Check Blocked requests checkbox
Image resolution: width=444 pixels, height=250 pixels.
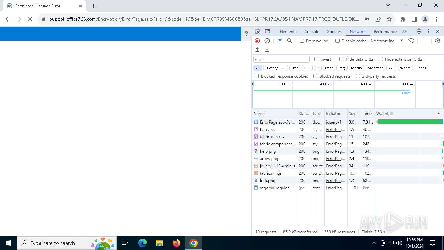click(315, 76)
